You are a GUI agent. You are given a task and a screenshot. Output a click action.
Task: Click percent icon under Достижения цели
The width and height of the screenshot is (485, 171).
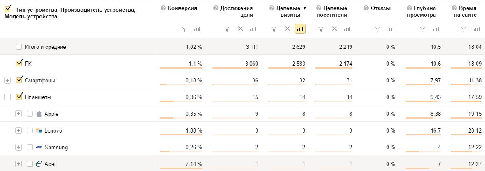pyautogui.click(x=240, y=29)
